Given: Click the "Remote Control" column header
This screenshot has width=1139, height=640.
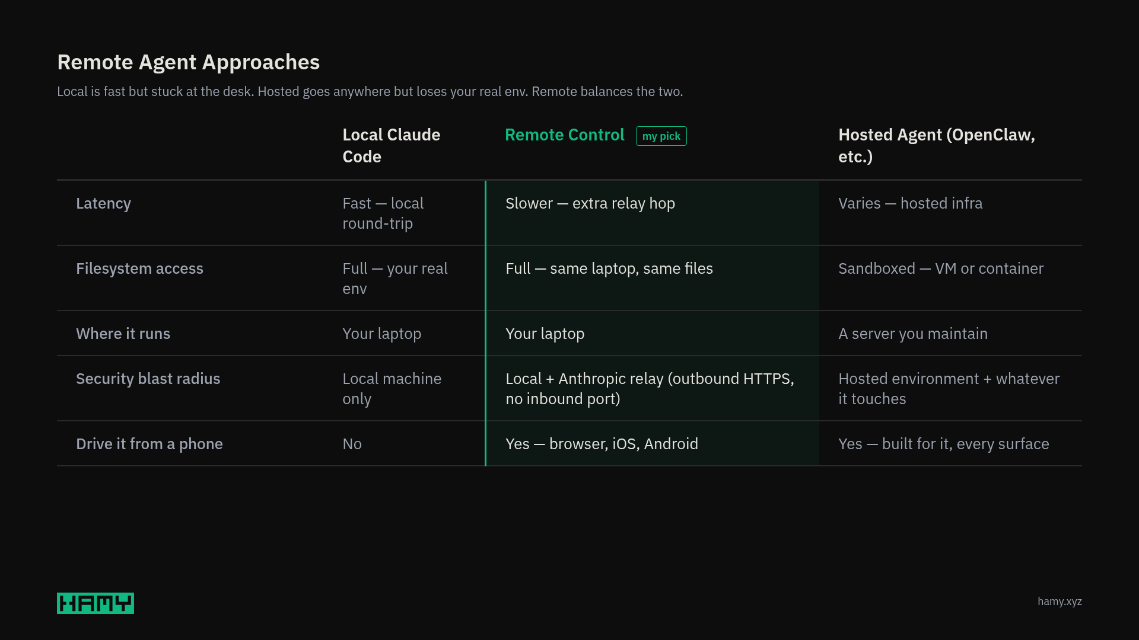Looking at the screenshot, I should [564, 135].
